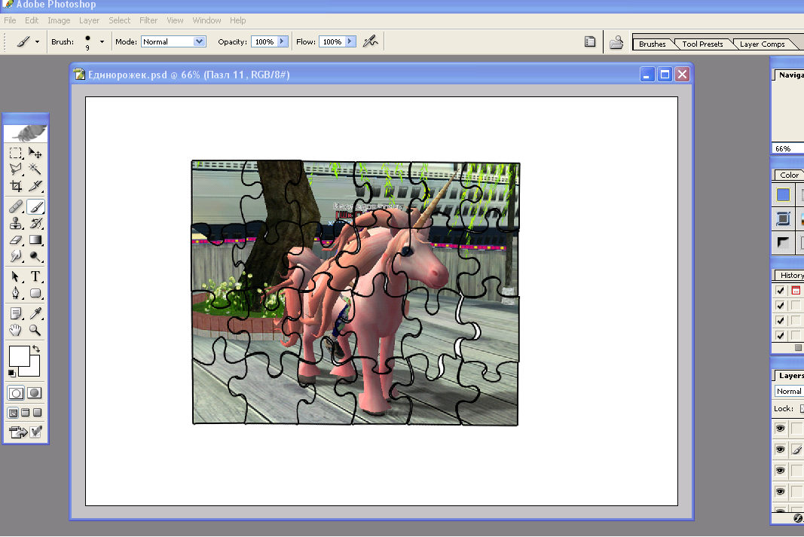Select the Crop tool
804x537 pixels.
click(16, 185)
